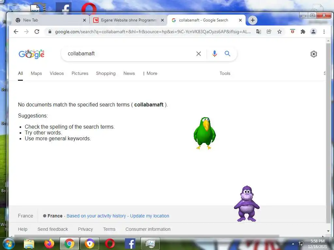334x250 pixels.
Task: Launch Opera from the taskbar
Action: 110,243
